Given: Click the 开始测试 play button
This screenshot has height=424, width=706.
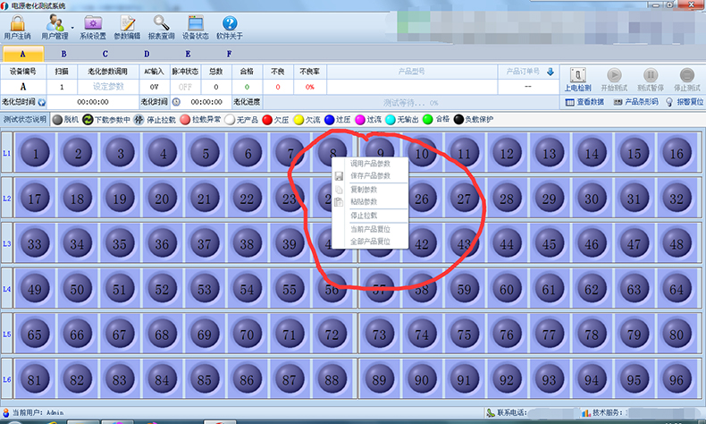Looking at the screenshot, I should point(614,76).
